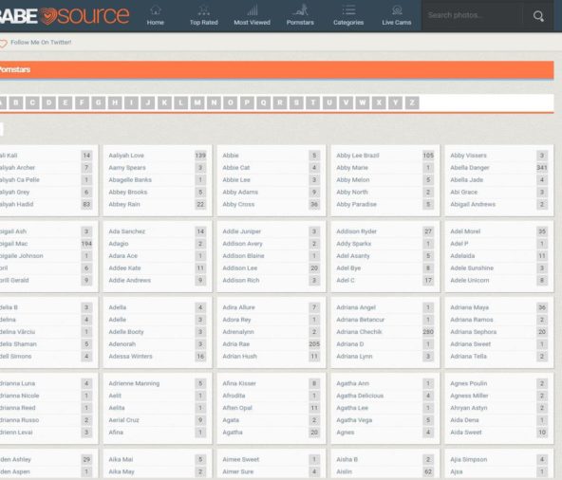Image resolution: width=562 pixels, height=480 pixels.
Task: Follow the 'Follow Me On Twitter!' link
Action: coord(41,43)
